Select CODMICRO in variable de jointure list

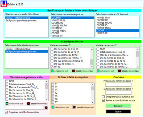click(x=73, y=23)
